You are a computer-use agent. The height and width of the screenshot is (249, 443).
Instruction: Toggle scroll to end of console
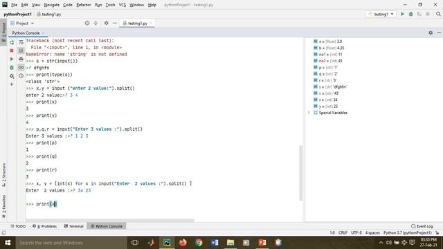tap(21, 50)
